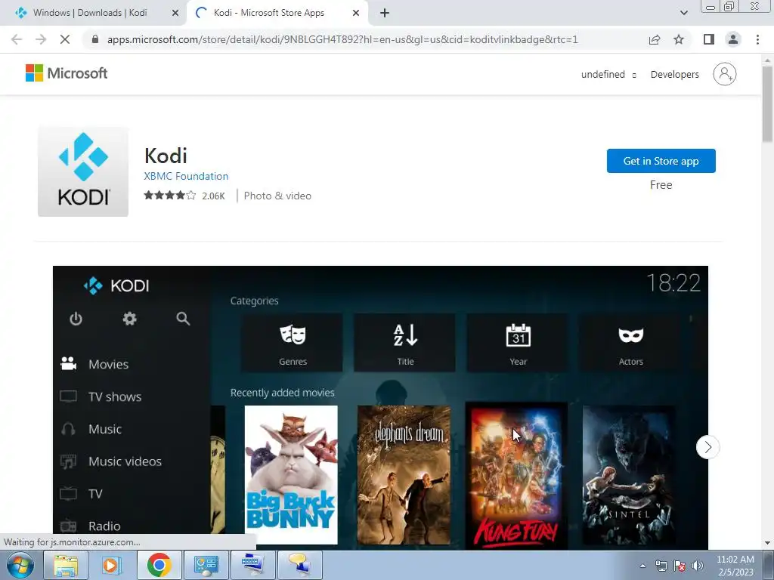Viewport: 774px width, 580px height.
Task: Click TV in Kodi sidebar
Action: click(x=95, y=494)
